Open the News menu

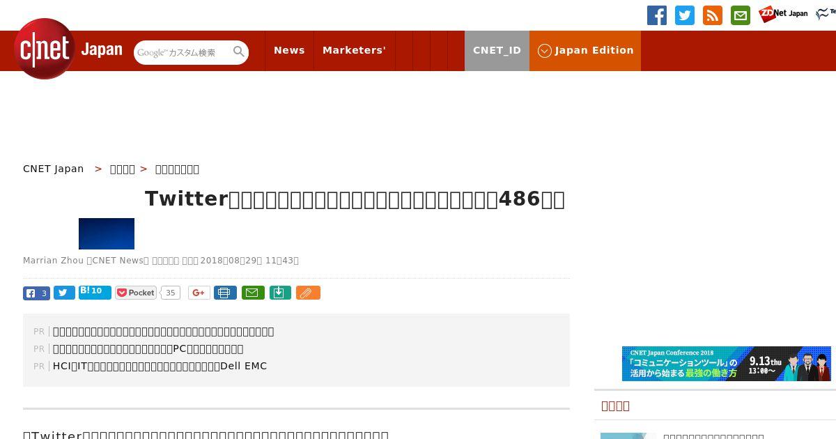[x=289, y=51]
